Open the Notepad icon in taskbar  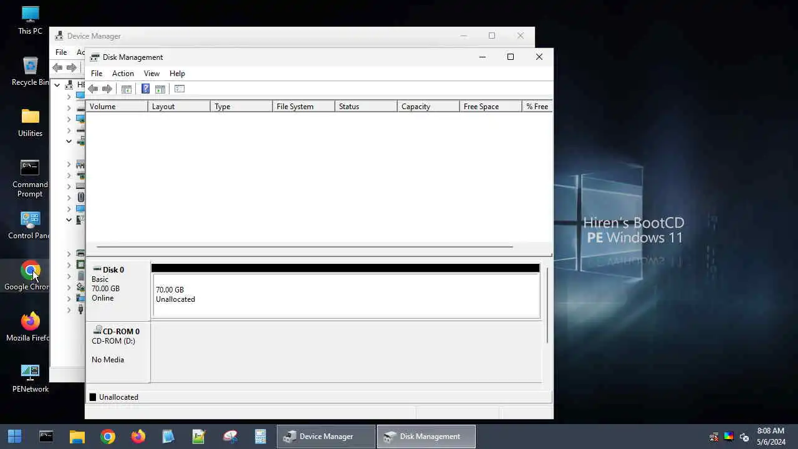click(x=168, y=437)
